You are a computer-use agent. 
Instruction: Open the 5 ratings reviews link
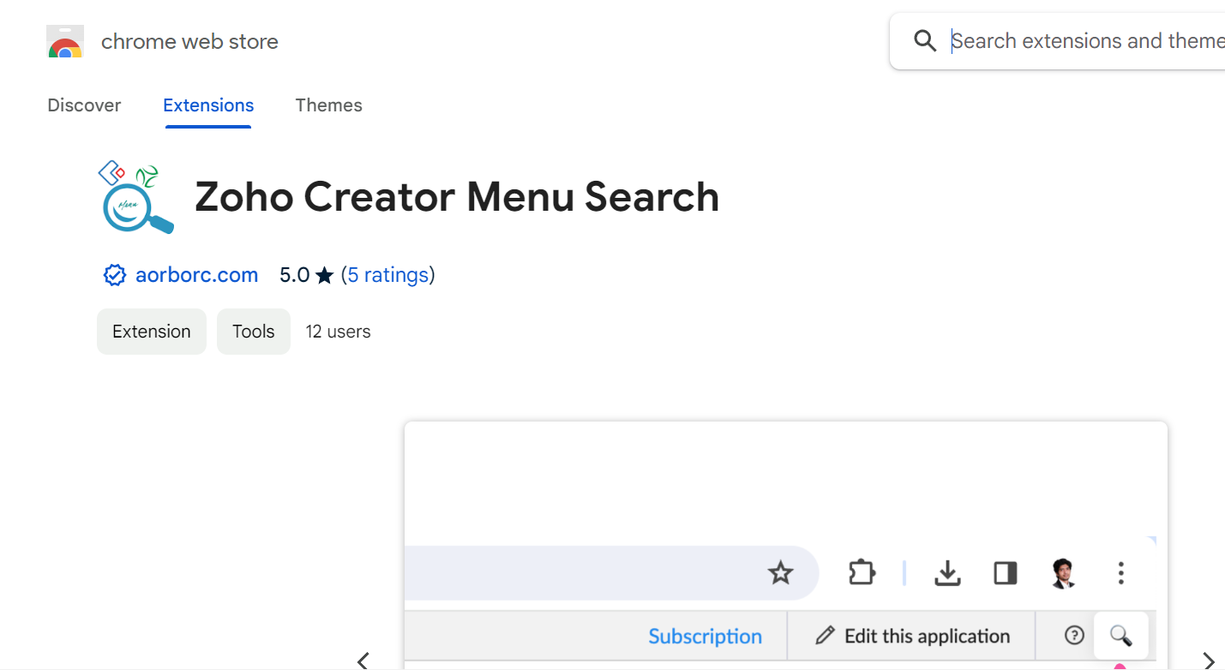coord(387,274)
